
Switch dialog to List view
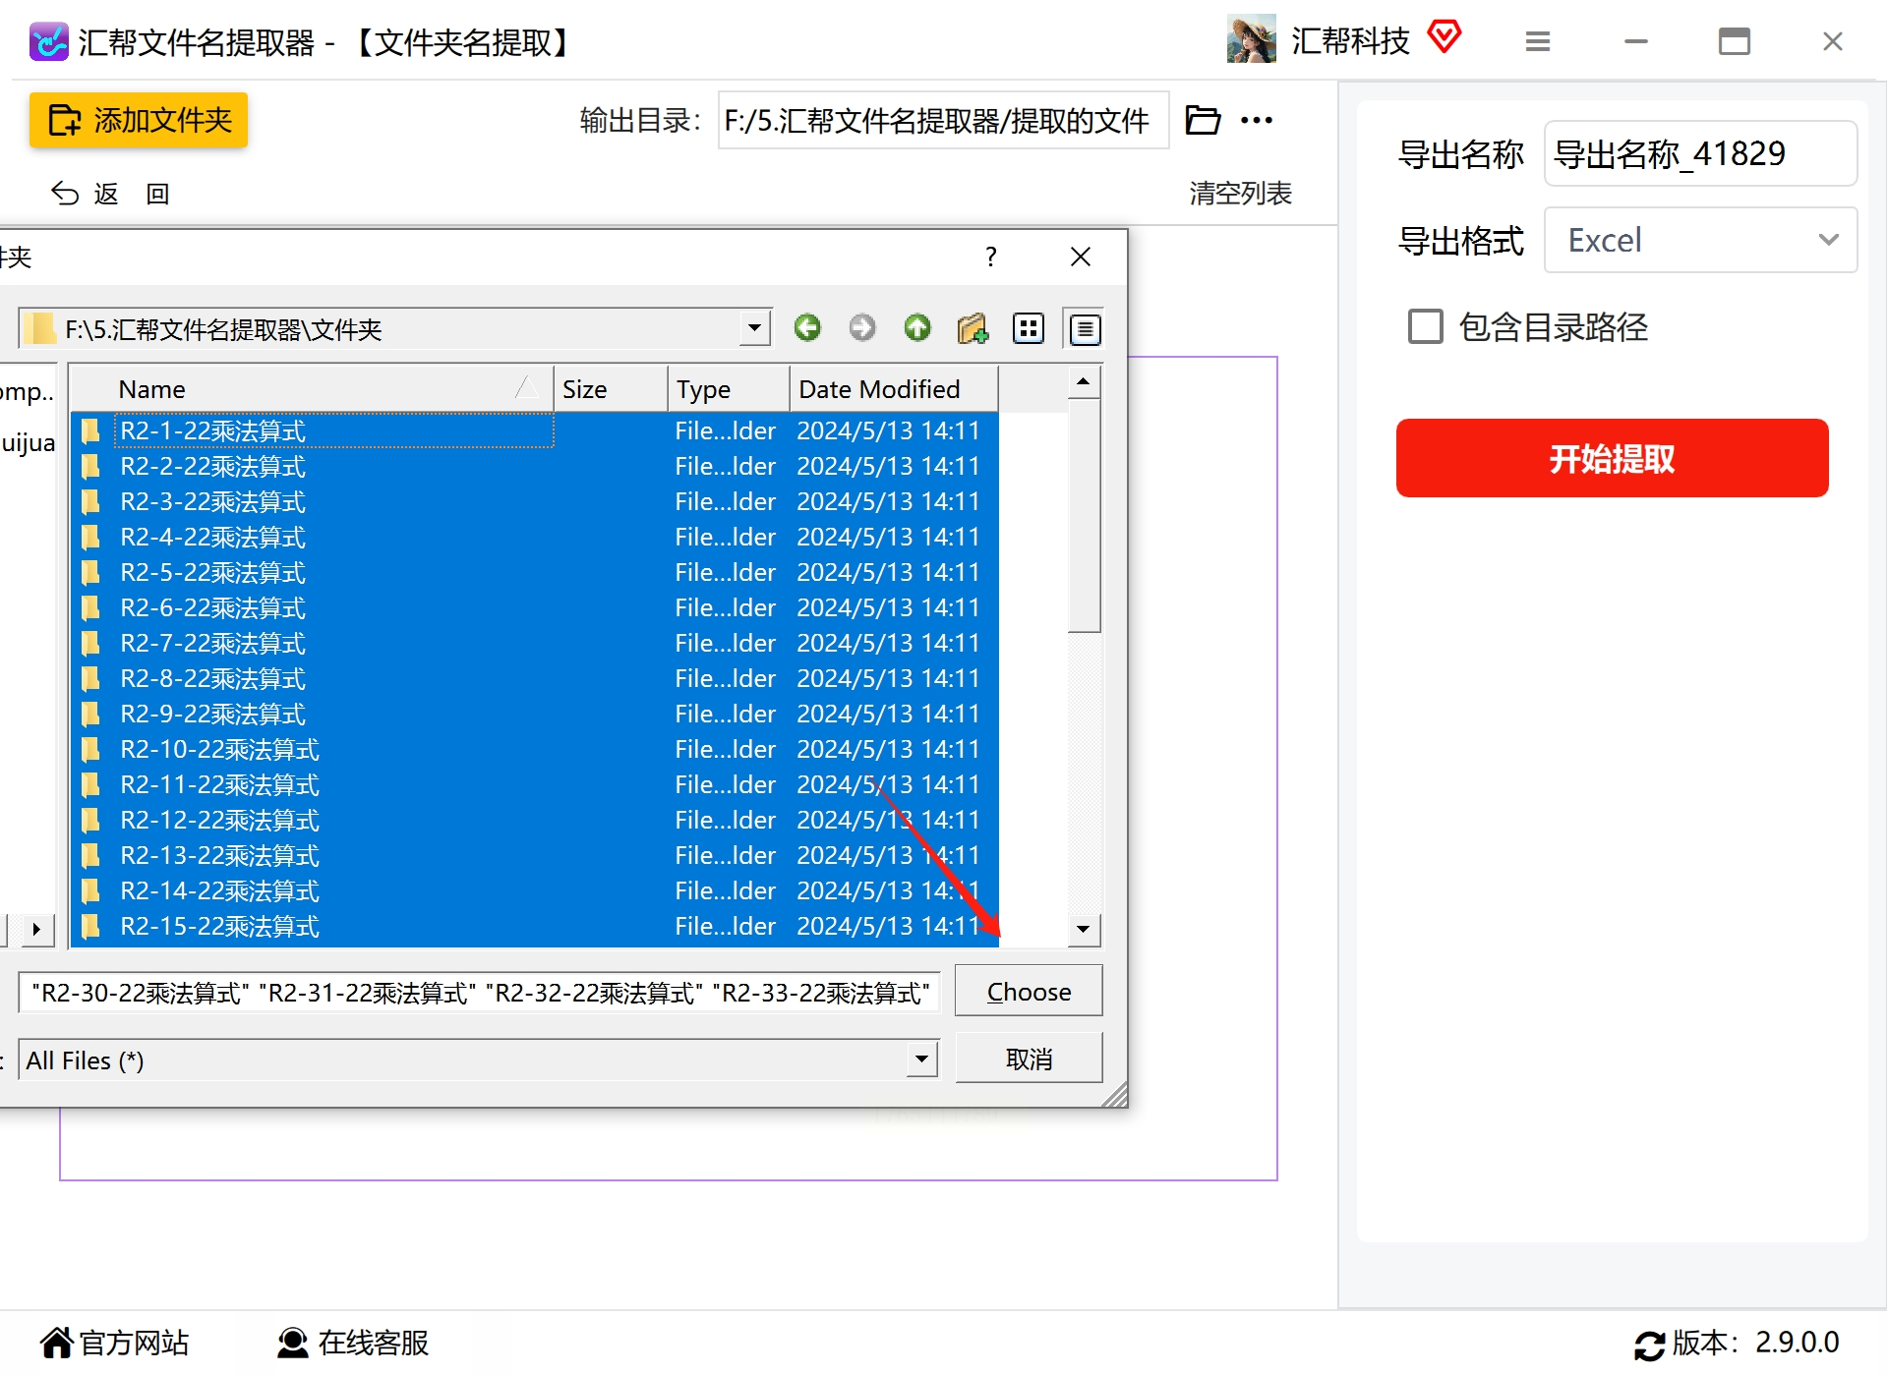click(1029, 328)
